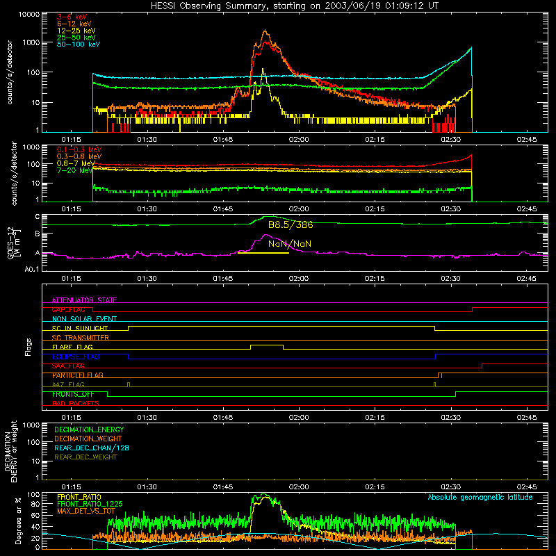Click the Degrees or % axis title
This screenshot has height=556, width=556.
[x=18, y=521]
